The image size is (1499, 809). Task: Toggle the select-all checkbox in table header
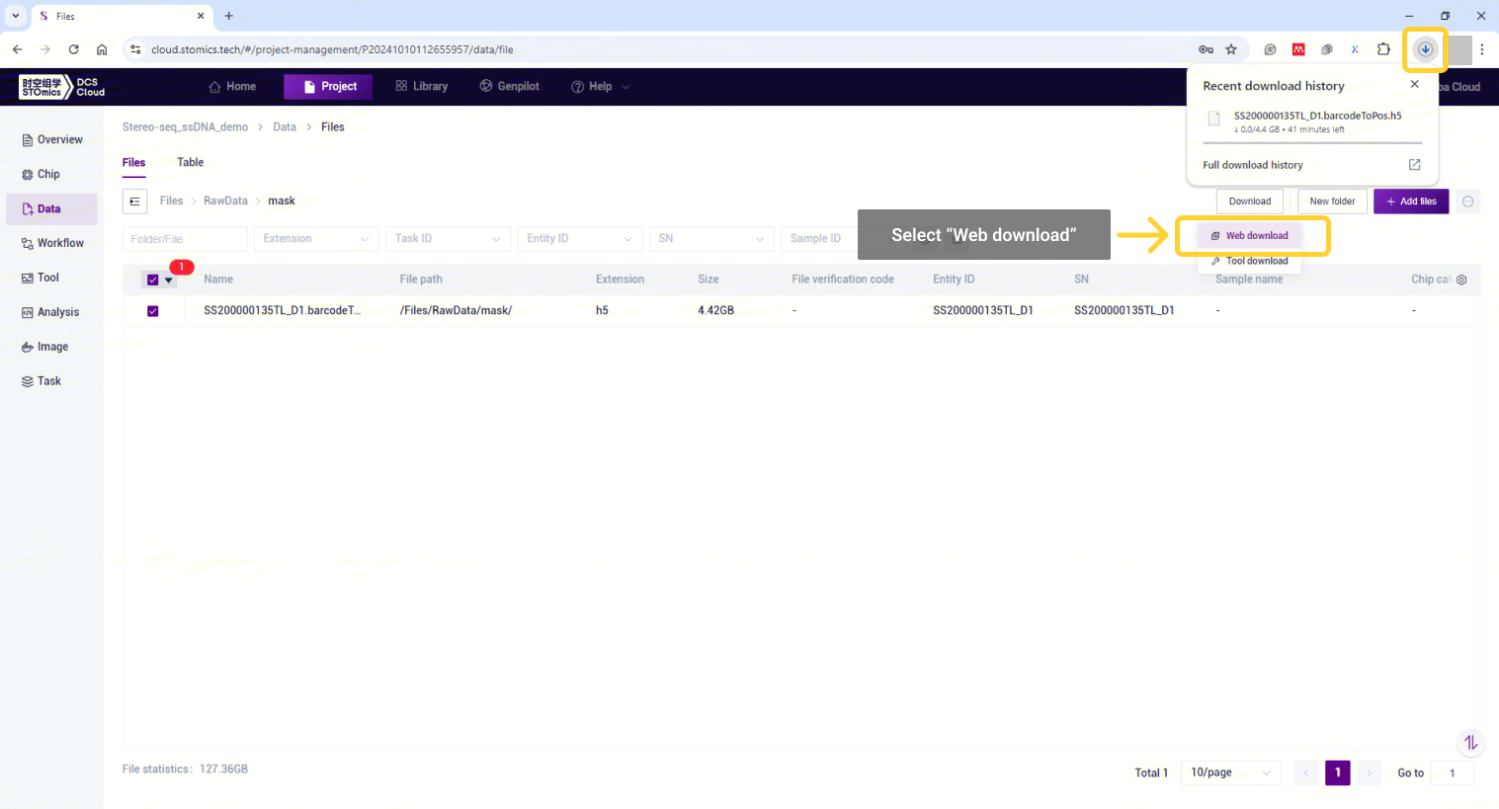click(x=153, y=280)
